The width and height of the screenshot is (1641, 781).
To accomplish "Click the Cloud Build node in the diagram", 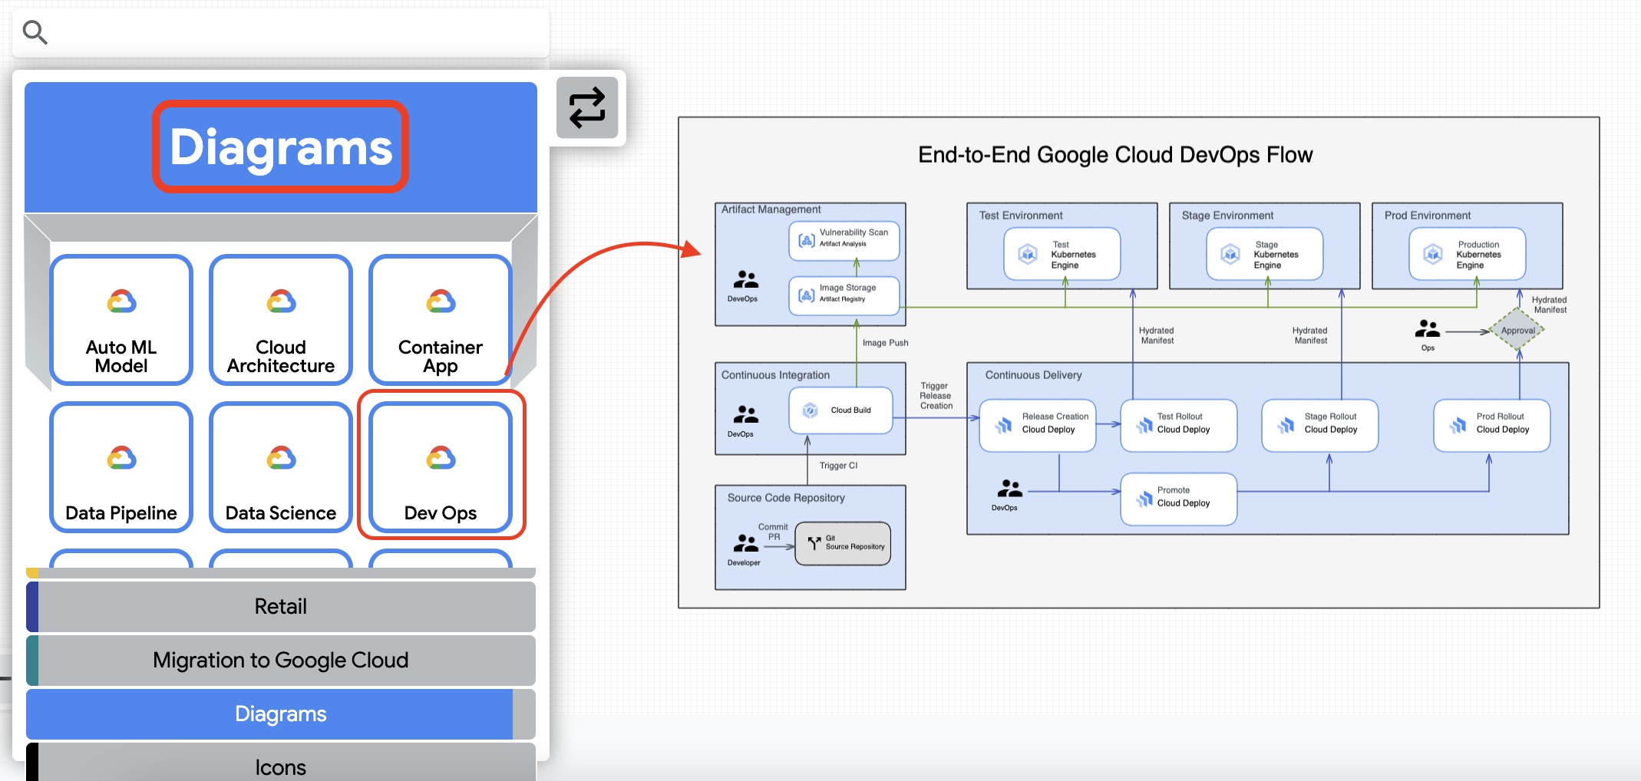I will click(x=840, y=410).
